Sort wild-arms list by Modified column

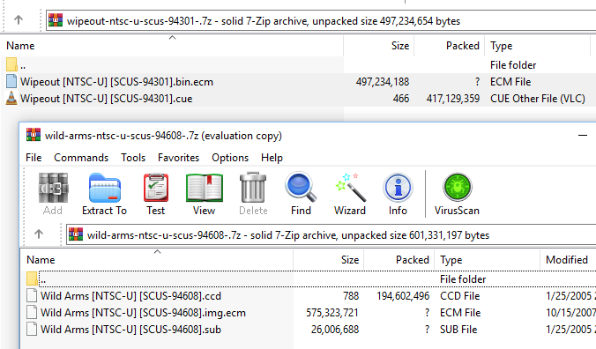(568, 260)
